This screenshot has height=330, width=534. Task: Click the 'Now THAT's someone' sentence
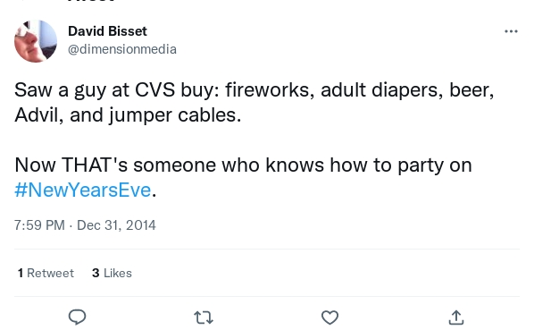[243, 177]
